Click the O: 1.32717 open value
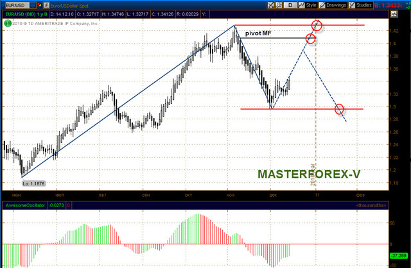Screen dimensions: 411x268 (x=88, y=14)
